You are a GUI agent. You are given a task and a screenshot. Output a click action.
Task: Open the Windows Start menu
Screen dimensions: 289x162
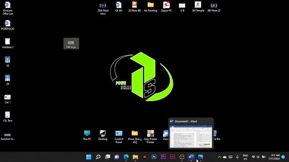[89, 157]
